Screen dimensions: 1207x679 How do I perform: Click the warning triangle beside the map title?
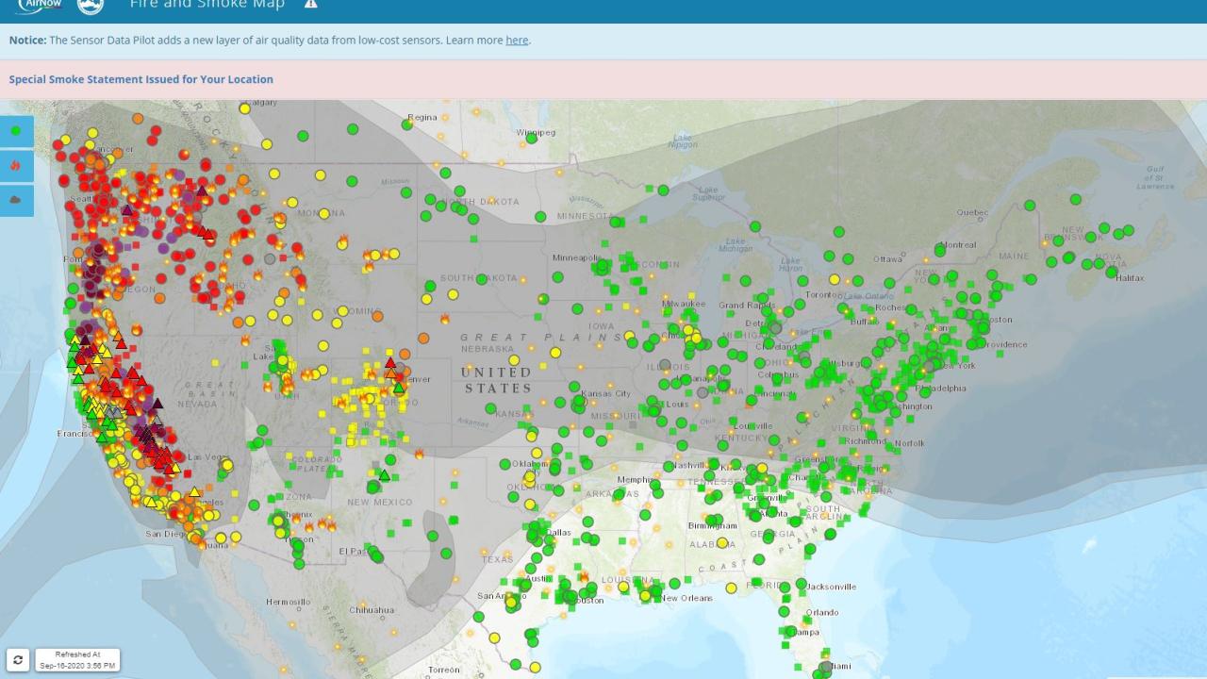(x=311, y=4)
